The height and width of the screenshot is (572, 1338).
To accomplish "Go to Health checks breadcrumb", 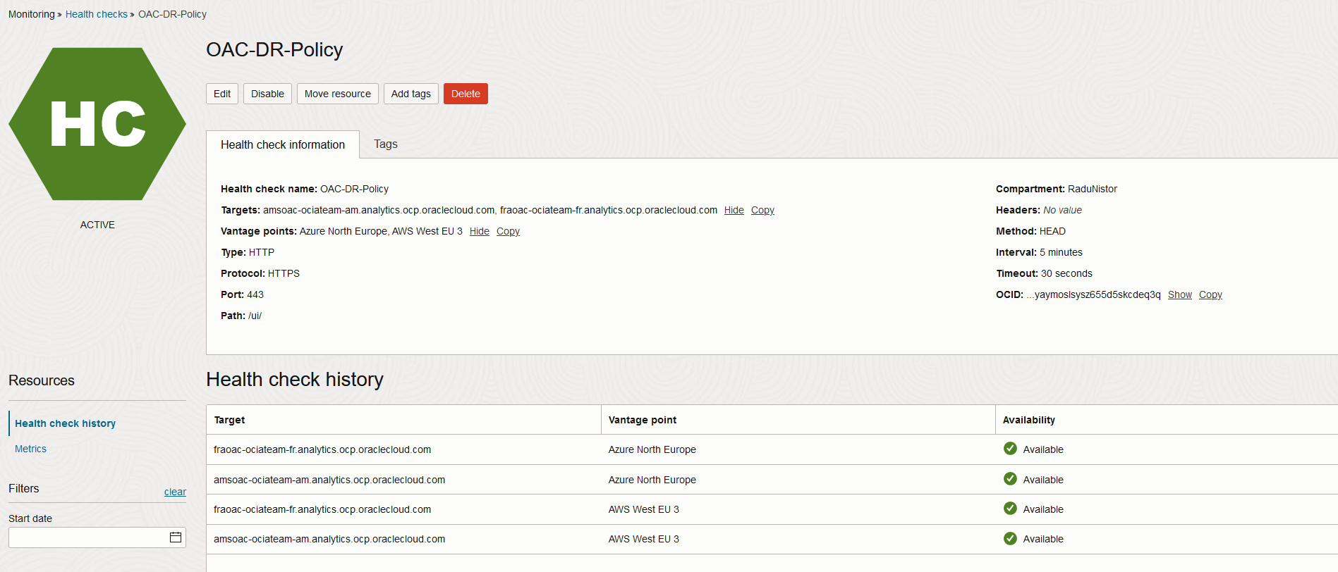I will pyautogui.click(x=97, y=14).
